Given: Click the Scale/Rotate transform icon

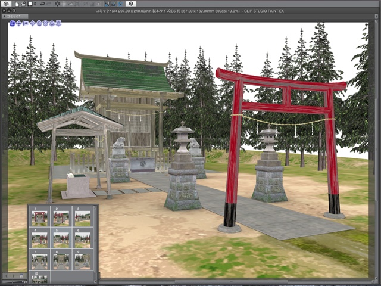Looking at the screenshot, I should coord(77,4).
